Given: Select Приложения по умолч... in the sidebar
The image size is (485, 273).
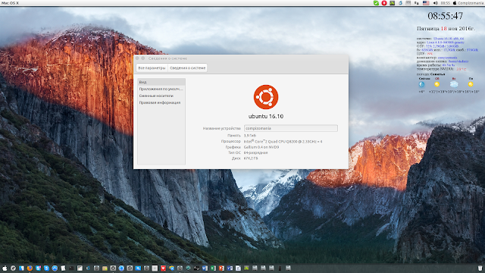Looking at the screenshot, I should pyautogui.click(x=161, y=89).
